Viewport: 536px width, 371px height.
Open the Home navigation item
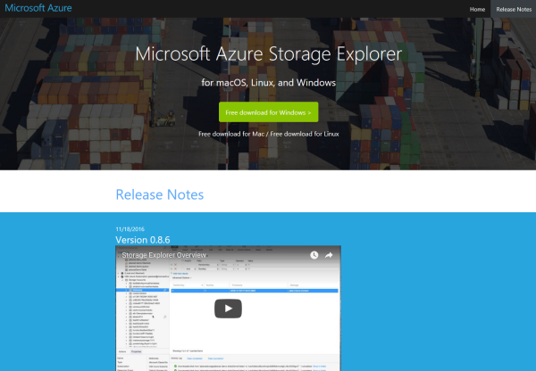pos(477,9)
